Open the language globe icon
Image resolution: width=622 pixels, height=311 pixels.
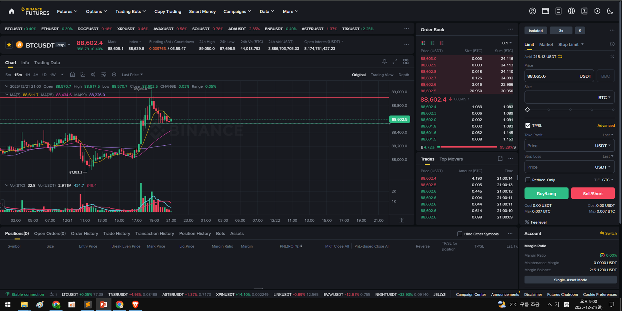[x=571, y=11]
